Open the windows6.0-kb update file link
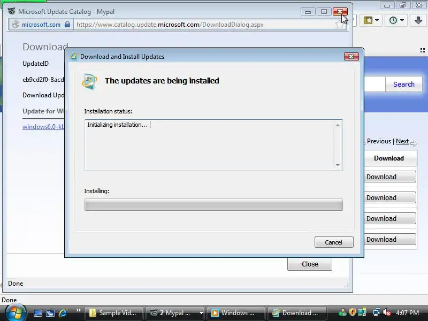 [x=43, y=127]
